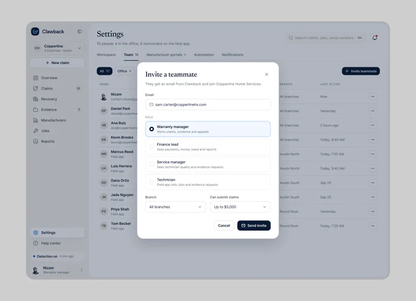Click the Detection on status indicator

58,256
